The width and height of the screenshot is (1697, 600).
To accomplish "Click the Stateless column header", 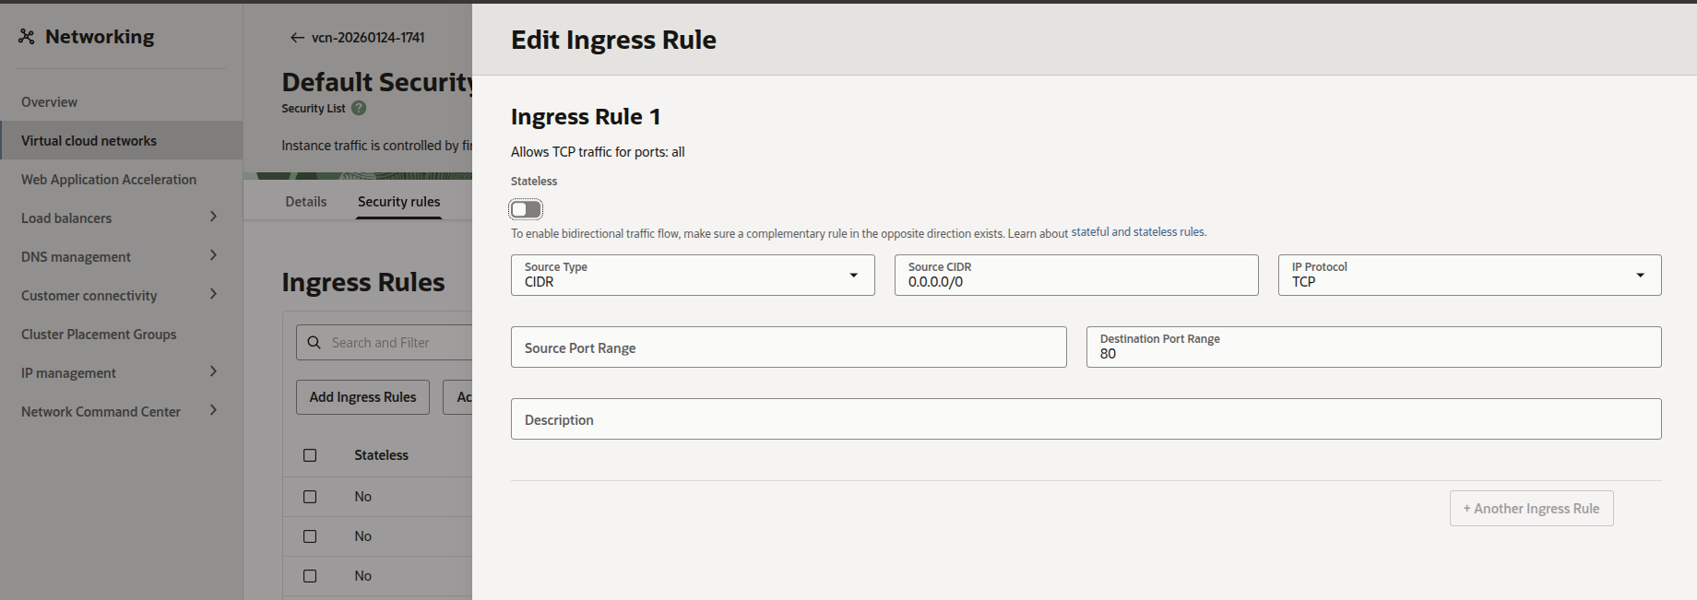I will [381, 455].
